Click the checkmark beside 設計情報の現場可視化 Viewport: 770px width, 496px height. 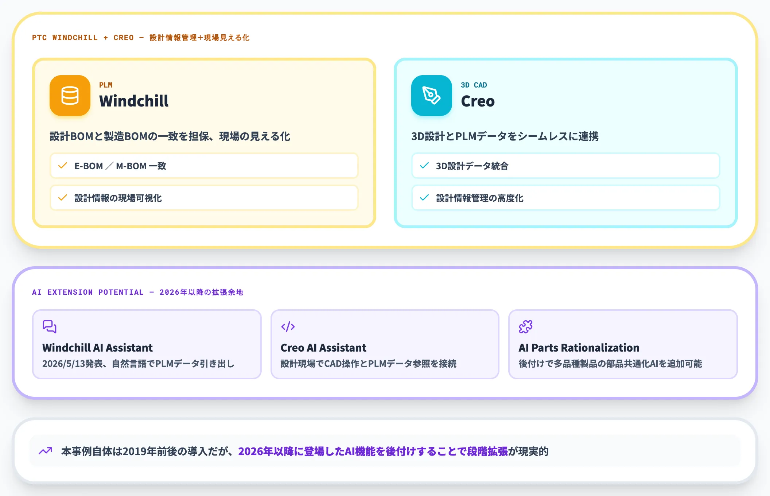coord(63,198)
